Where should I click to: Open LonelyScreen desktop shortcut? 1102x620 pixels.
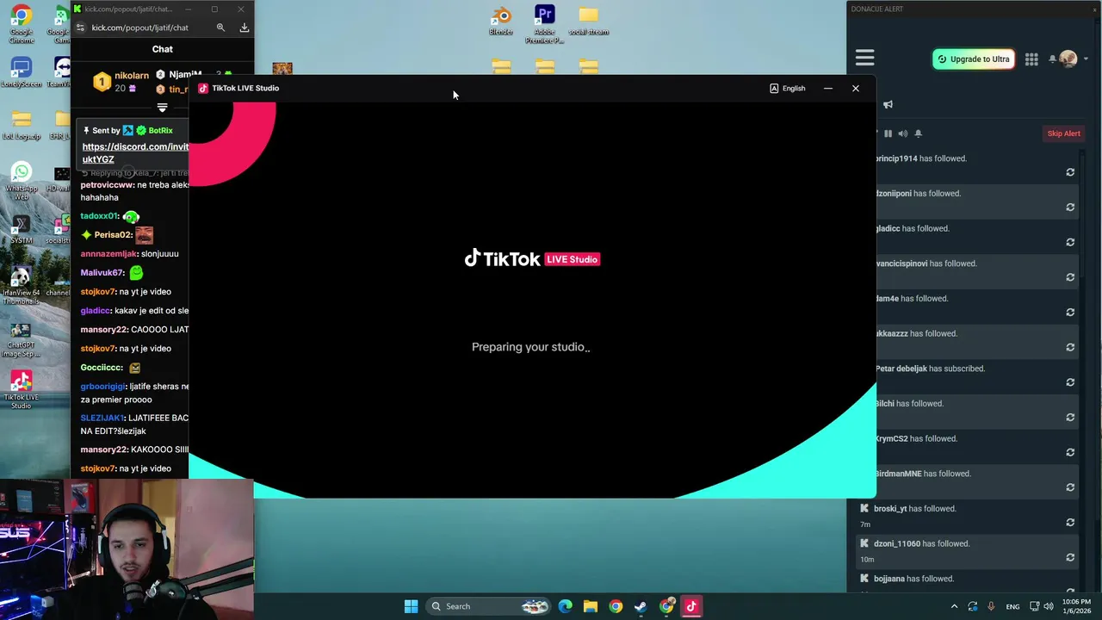click(x=22, y=72)
